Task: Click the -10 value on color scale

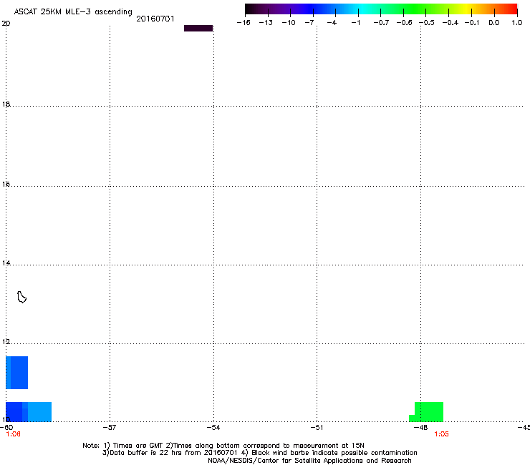Action: pos(289,23)
